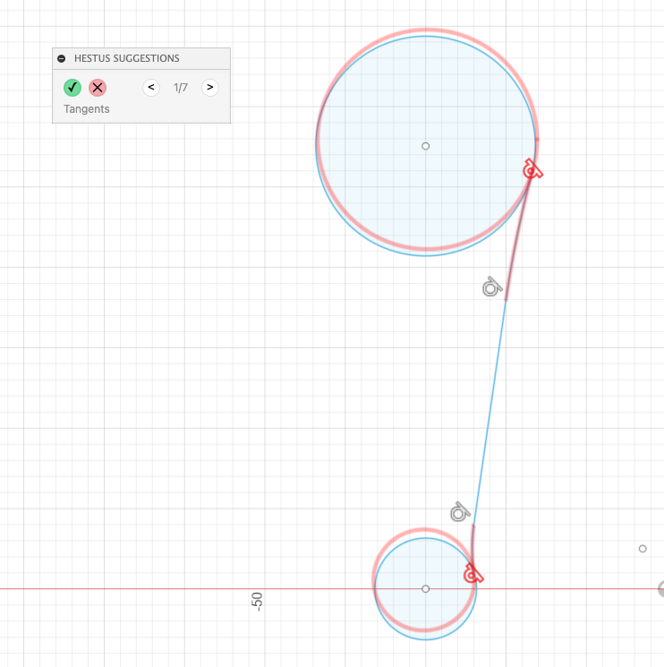Image resolution: width=664 pixels, height=667 pixels.
Task: Click the red tangent icon on small circle
Action: coord(472,574)
